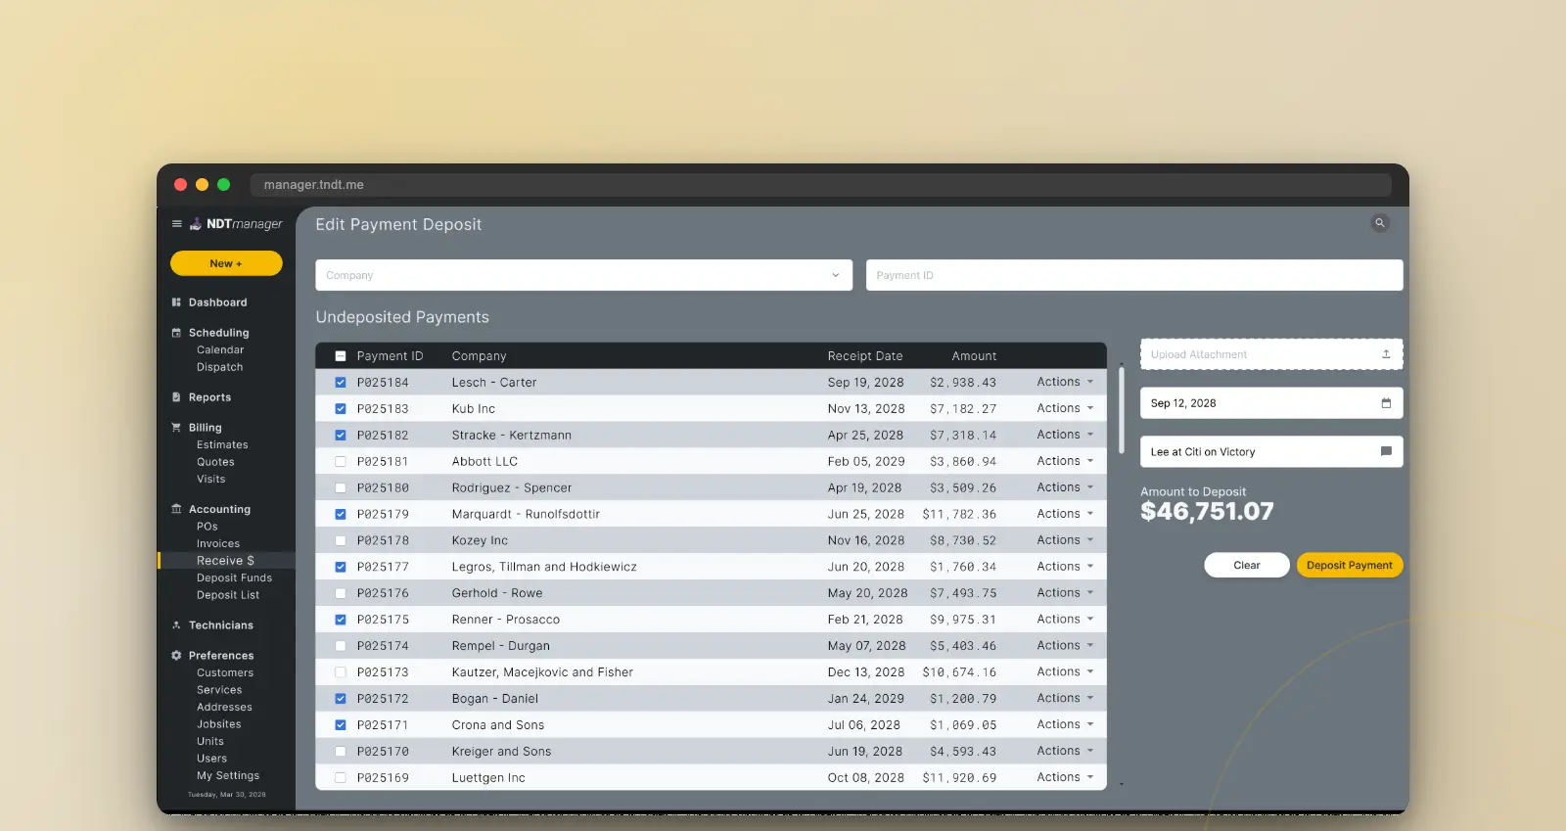Click the search magnifier icon

click(1380, 223)
